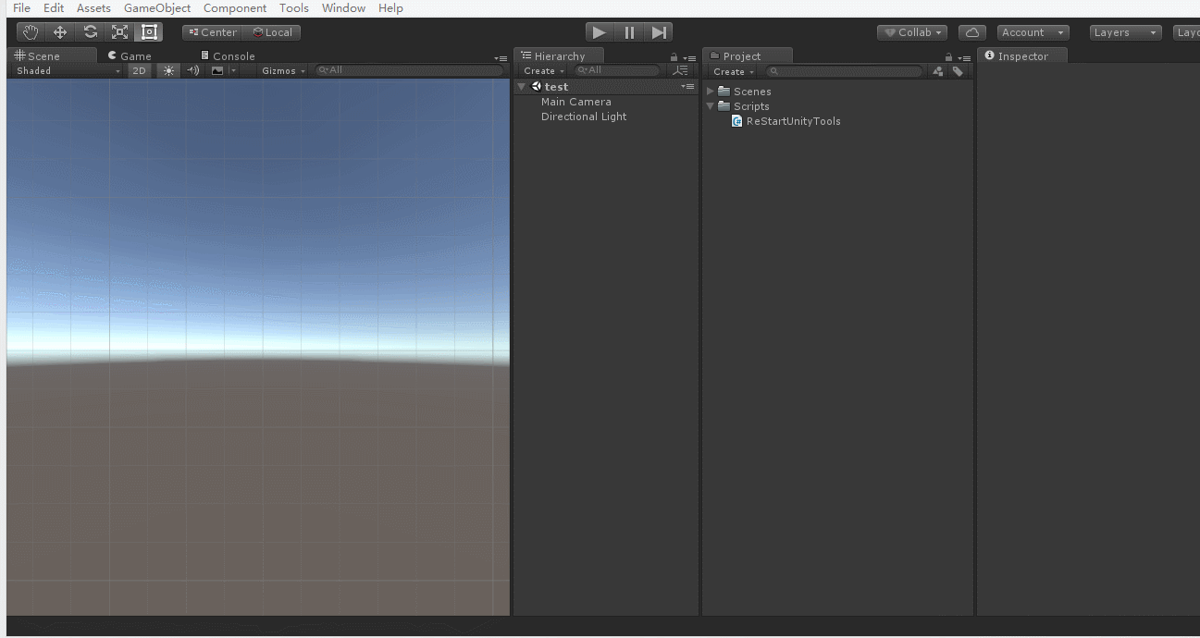Toggle audio in the Scene view

(x=193, y=70)
